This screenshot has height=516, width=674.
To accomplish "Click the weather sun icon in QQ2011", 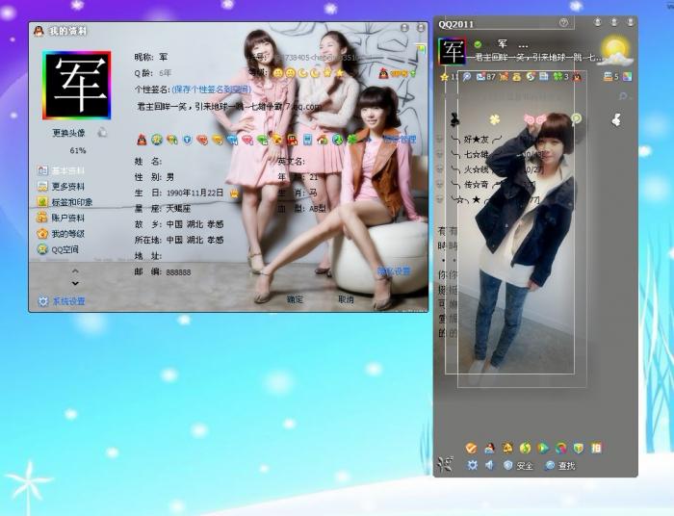I will [x=616, y=52].
